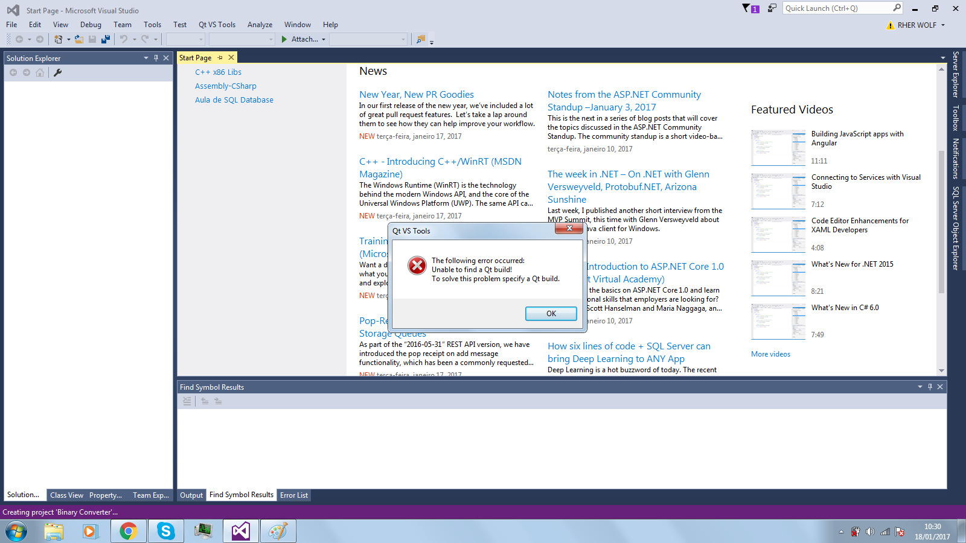Screen dimensions: 966x543
Task: Go to next result icon in Find Symbol Results
Action: click(x=218, y=401)
